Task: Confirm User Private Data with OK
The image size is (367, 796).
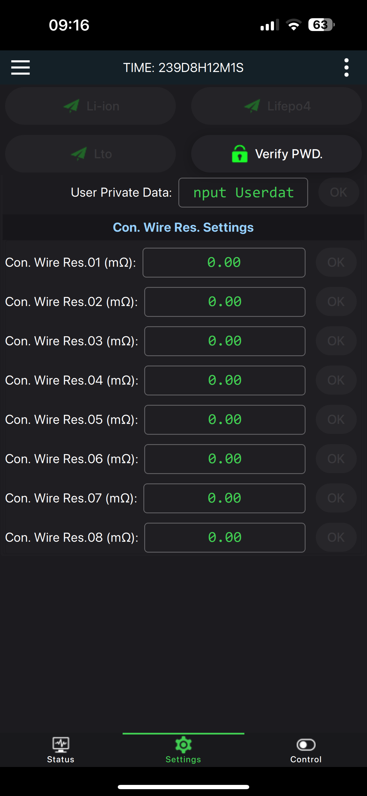Action: click(339, 192)
